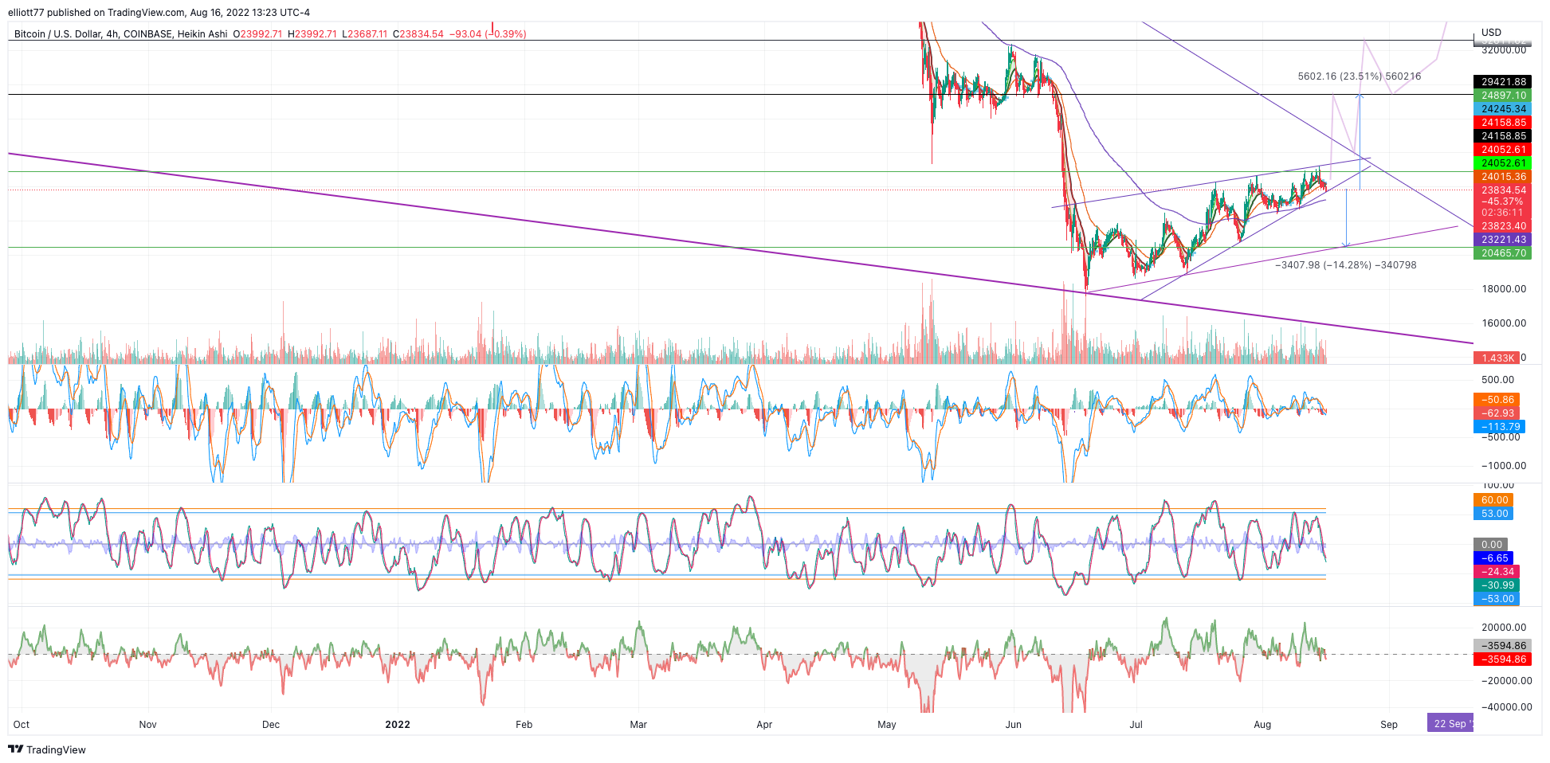Click the Dec label on the time axis
This screenshot has width=1550, height=763.
(x=271, y=725)
